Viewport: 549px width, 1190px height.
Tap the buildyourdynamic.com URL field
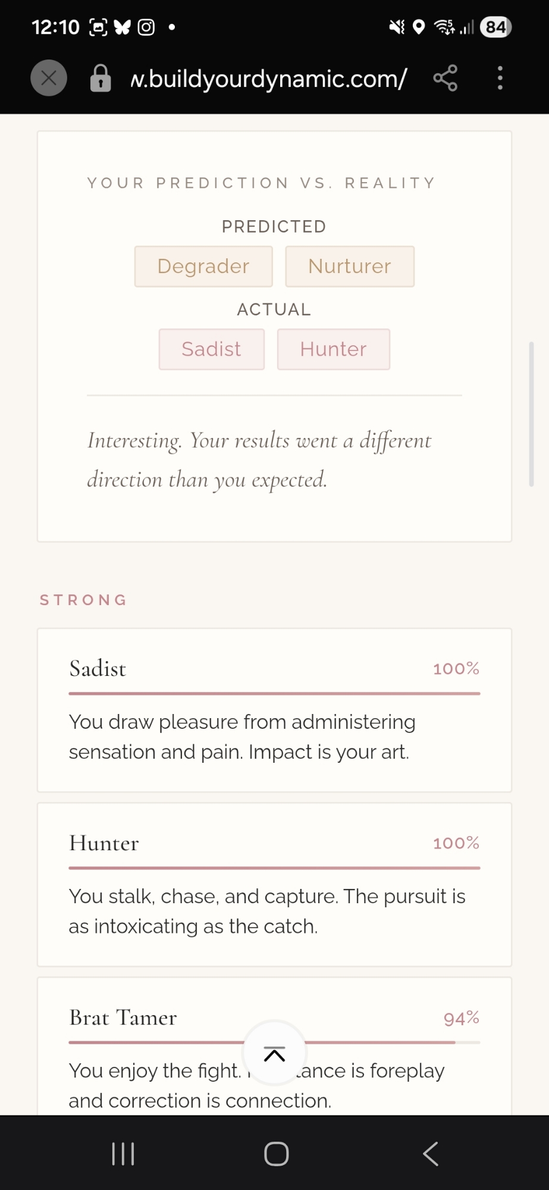tap(269, 79)
